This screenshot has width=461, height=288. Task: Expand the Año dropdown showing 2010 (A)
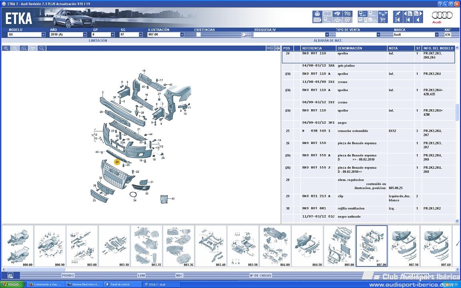(x=84, y=35)
